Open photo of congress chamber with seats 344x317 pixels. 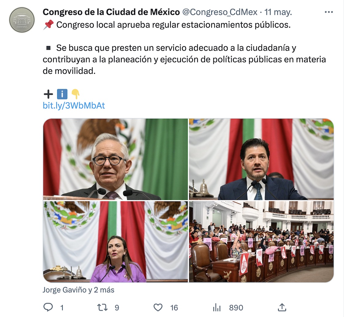click(261, 242)
